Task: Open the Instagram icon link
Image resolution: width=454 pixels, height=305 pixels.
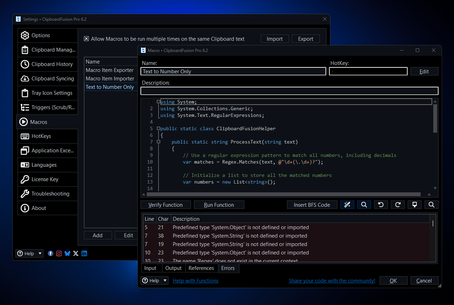Action: (59, 253)
